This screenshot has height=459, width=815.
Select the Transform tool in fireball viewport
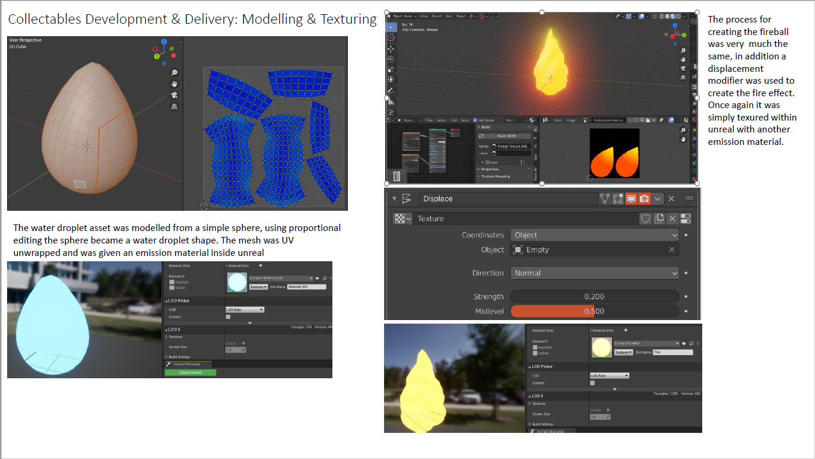pyautogui.click(x=391, y=80)
